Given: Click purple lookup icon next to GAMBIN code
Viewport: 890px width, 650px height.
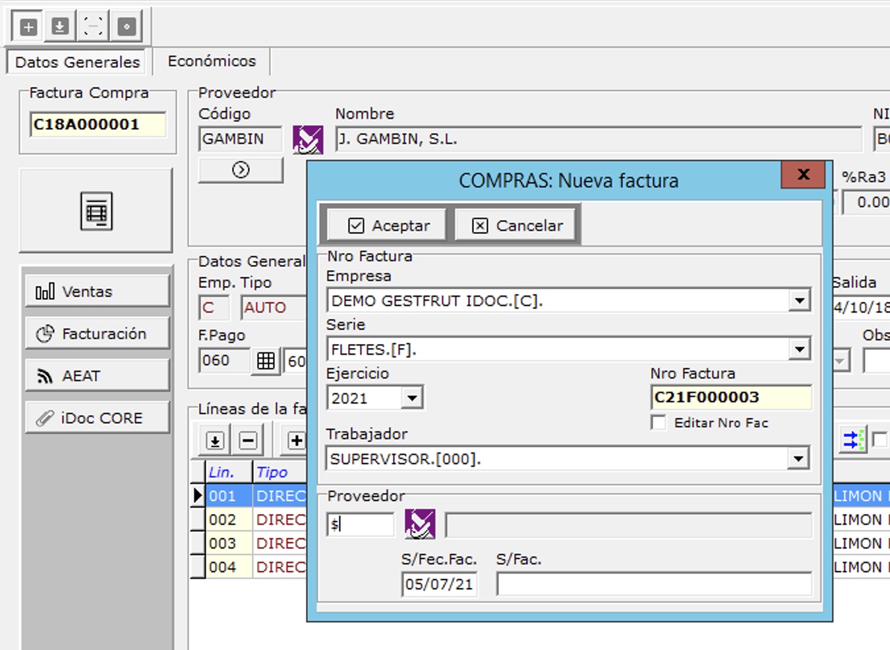Looking at the screenshot, I should tap(308, 140).
